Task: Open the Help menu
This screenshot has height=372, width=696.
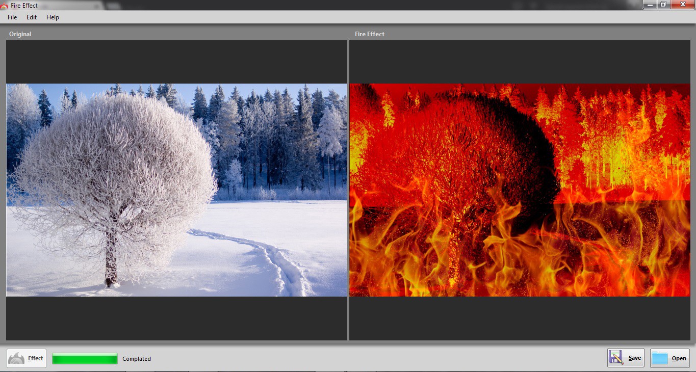Action: (x=53, y=17)
